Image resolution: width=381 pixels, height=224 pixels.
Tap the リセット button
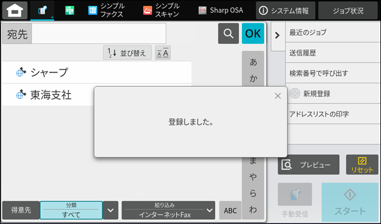(x=362, y=165)
